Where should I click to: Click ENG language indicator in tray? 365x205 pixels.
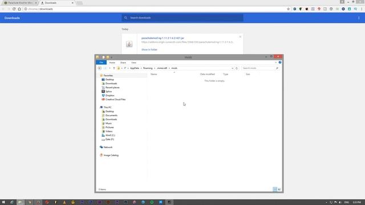346,203
